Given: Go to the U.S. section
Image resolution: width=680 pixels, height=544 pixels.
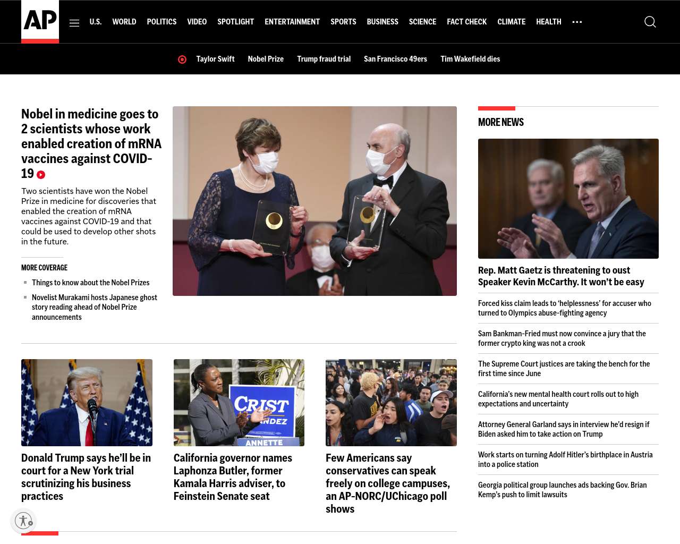Looking at the screenshot, I should 96,22.
